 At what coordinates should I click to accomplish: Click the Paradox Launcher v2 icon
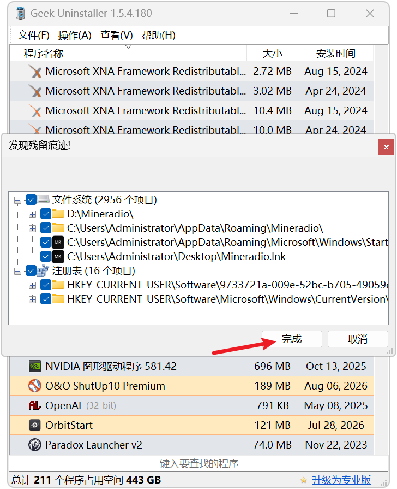click(35, 445)
